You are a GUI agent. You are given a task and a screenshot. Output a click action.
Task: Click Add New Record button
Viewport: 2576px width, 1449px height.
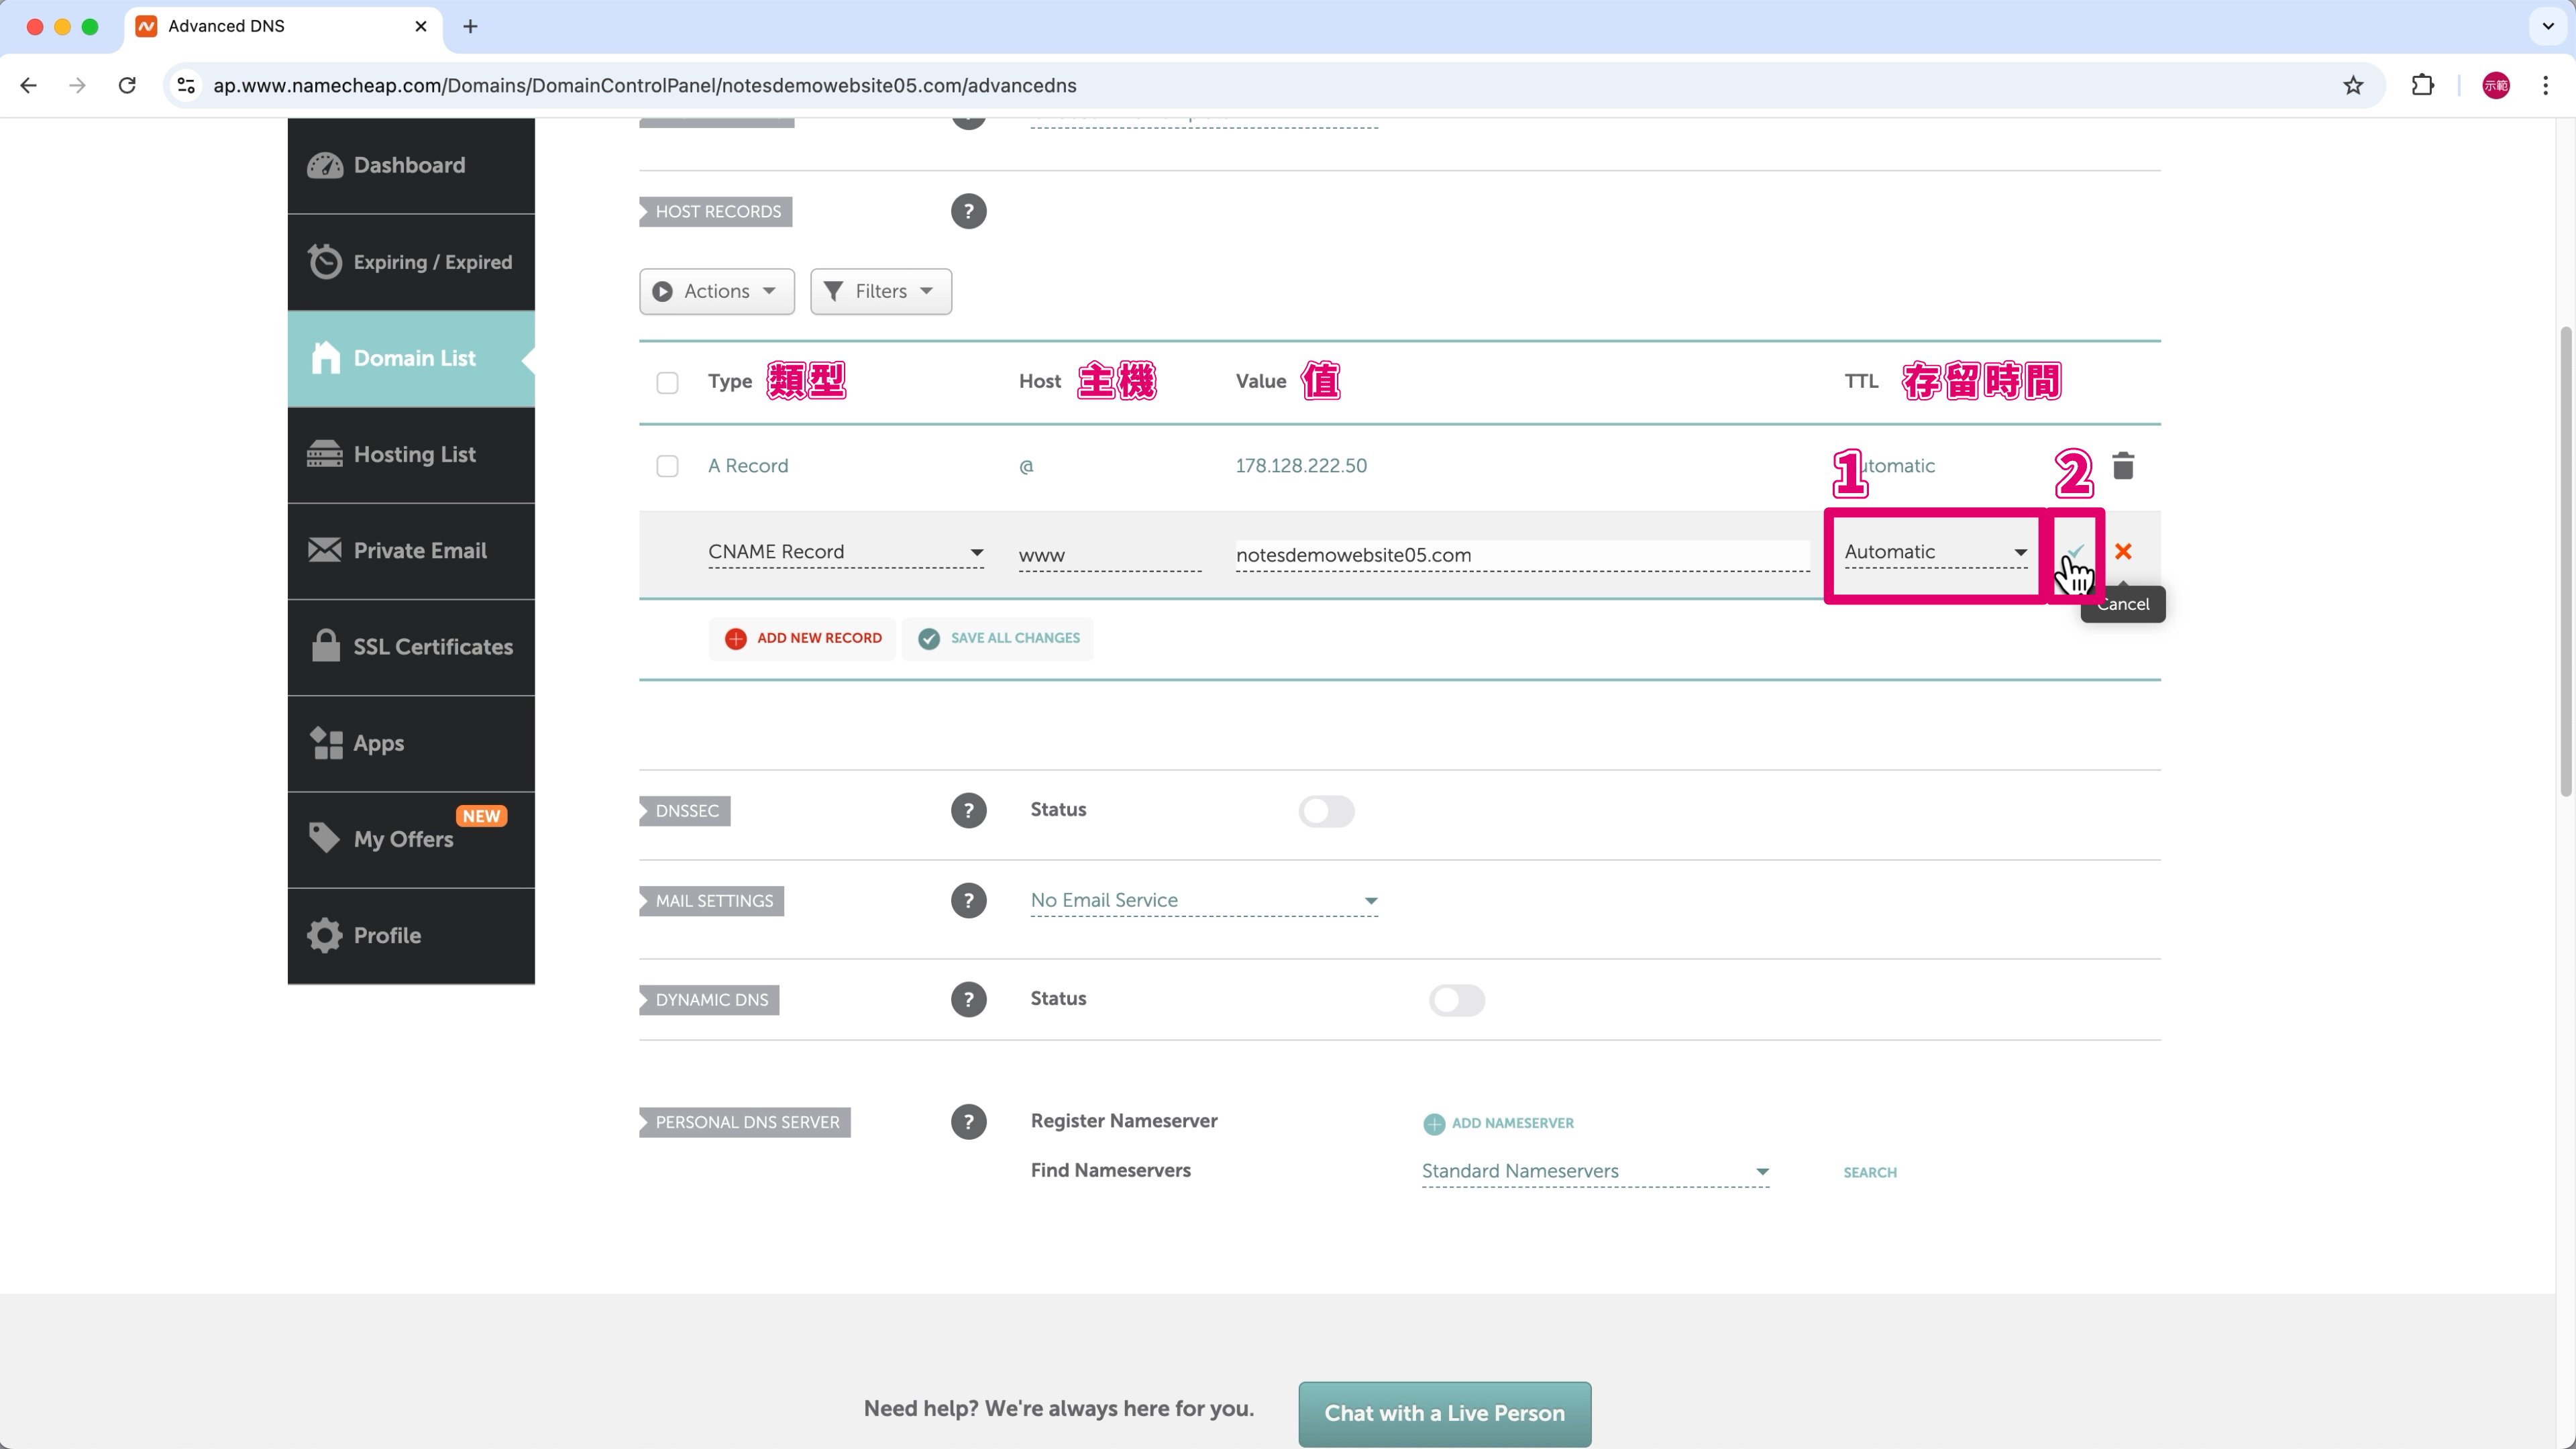[x=803, y=638]
